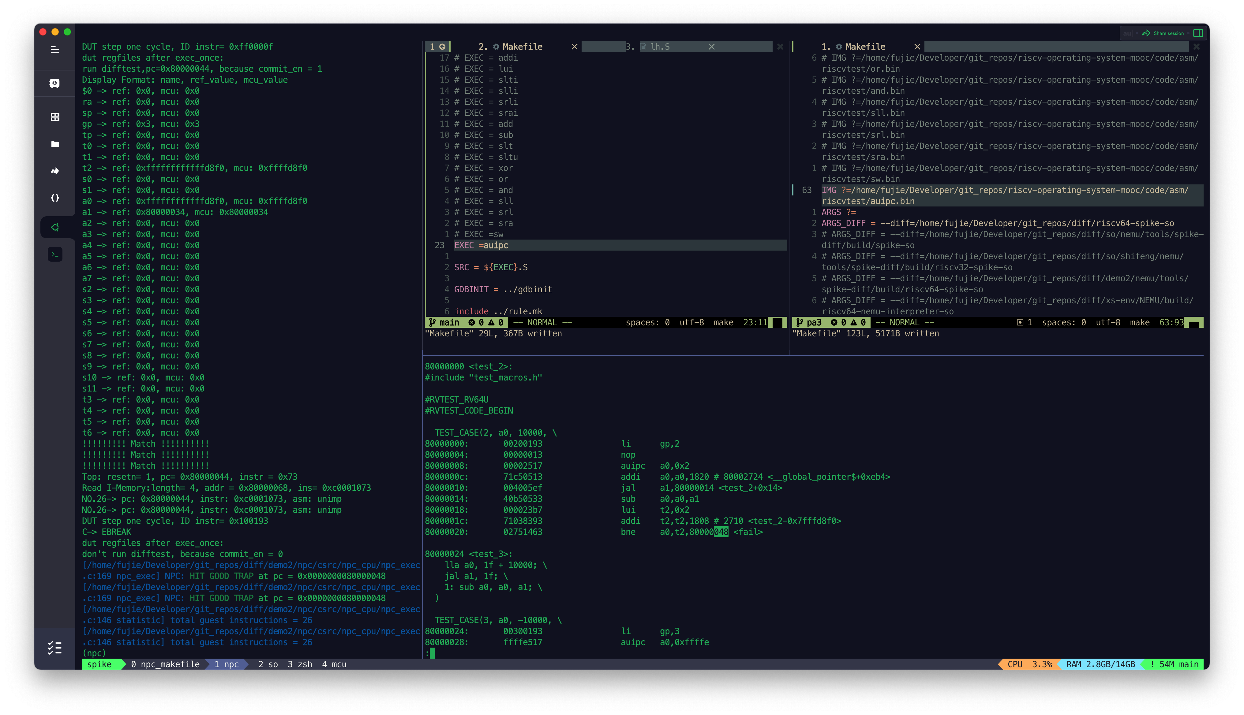
Task: Select tmux window '1 npc'
Action: point(226,664)
